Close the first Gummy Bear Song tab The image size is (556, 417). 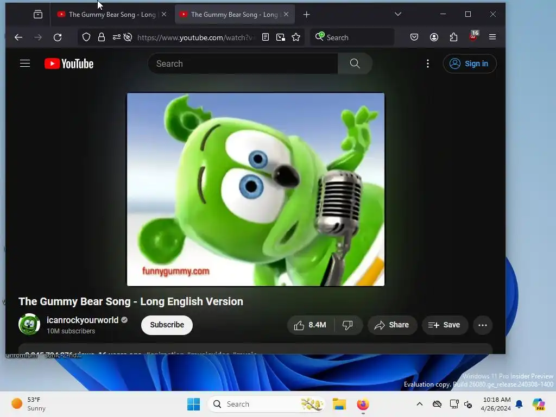tap(164, 15)
